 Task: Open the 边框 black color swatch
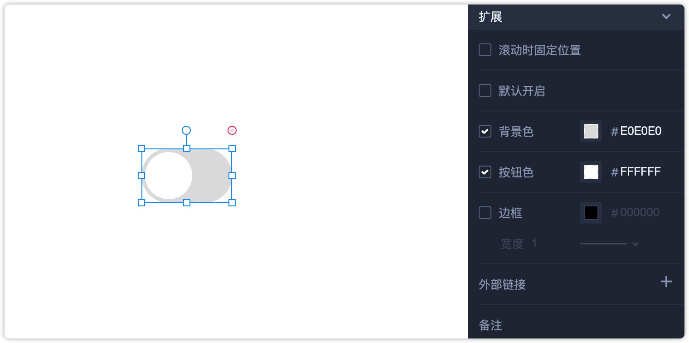591,213
